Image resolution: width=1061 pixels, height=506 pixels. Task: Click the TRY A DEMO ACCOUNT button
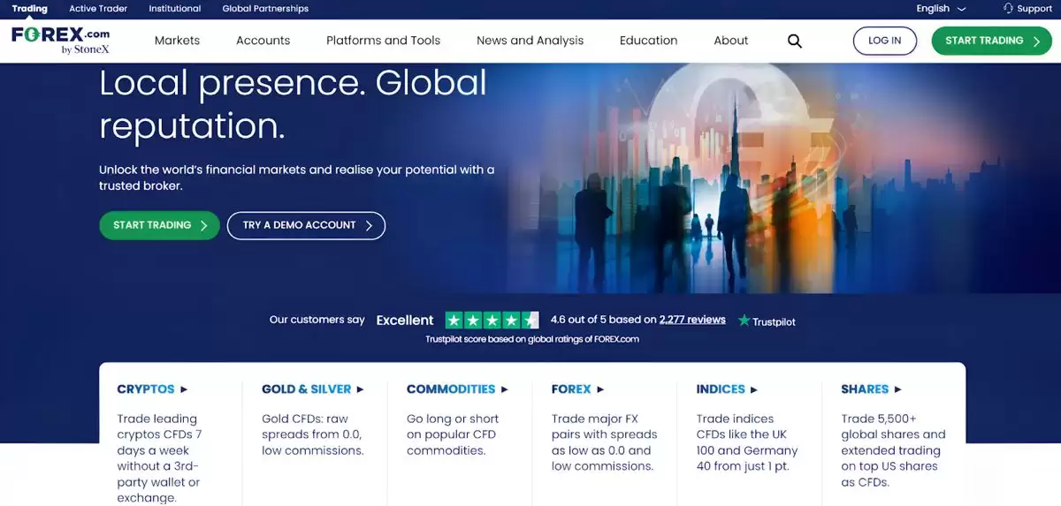[x=306, y=225]
